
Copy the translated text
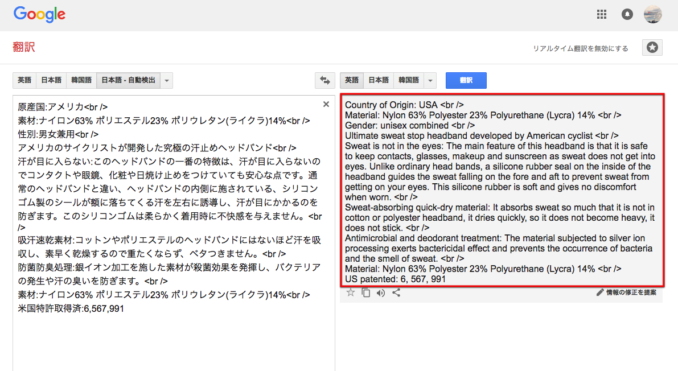point(366,293)
